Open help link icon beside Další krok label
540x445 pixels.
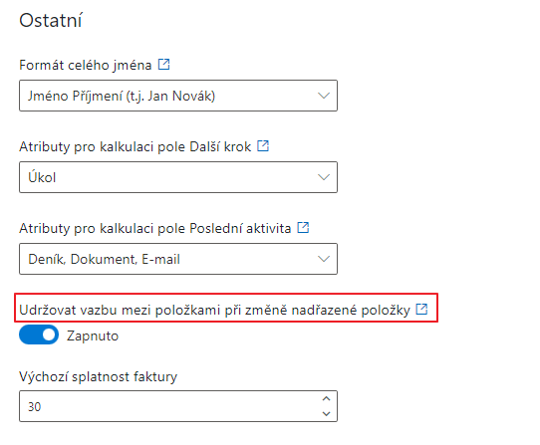pos(263,145)
